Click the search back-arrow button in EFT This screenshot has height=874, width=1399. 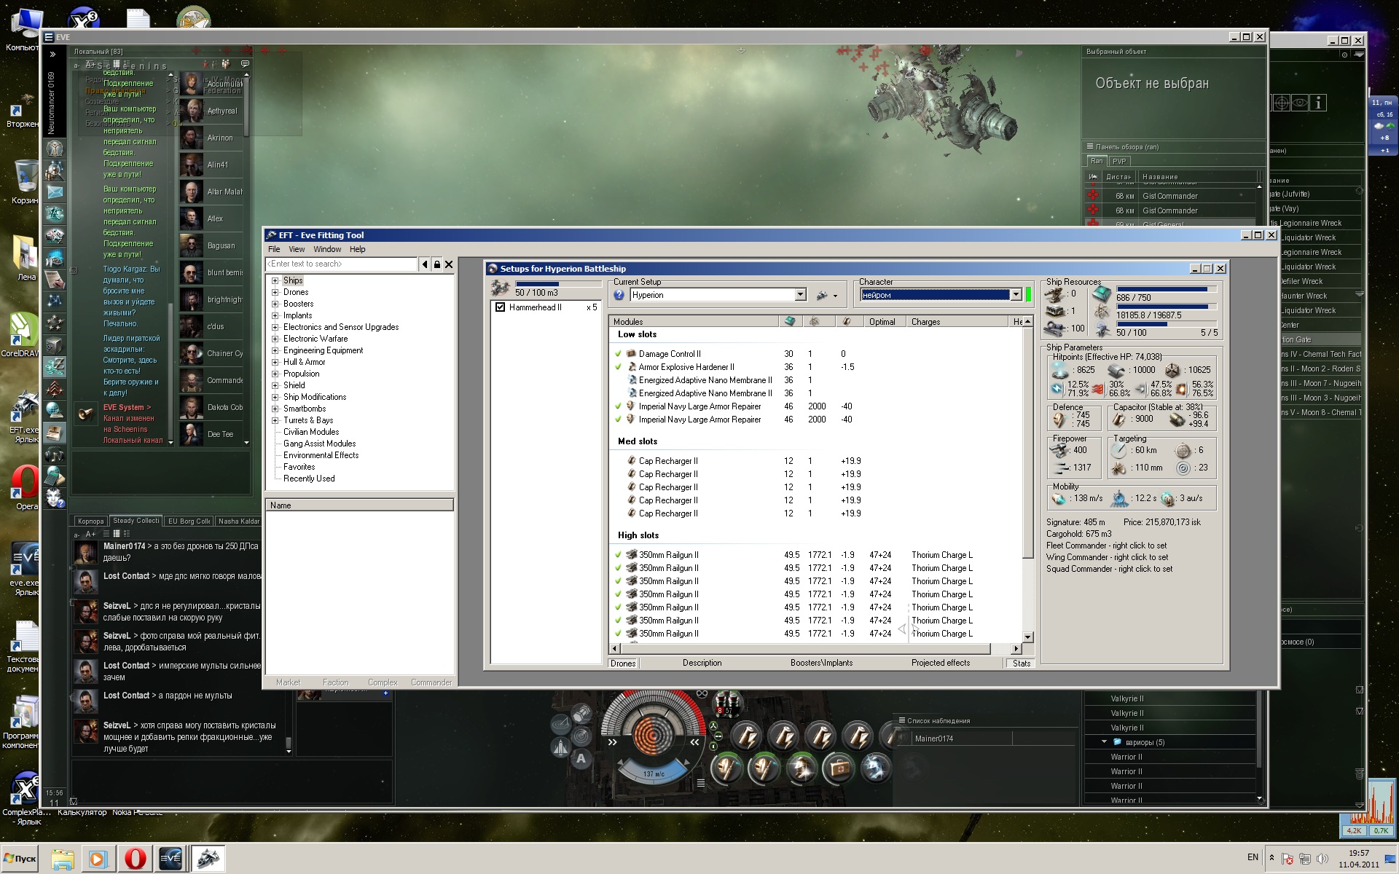point(425,264)
